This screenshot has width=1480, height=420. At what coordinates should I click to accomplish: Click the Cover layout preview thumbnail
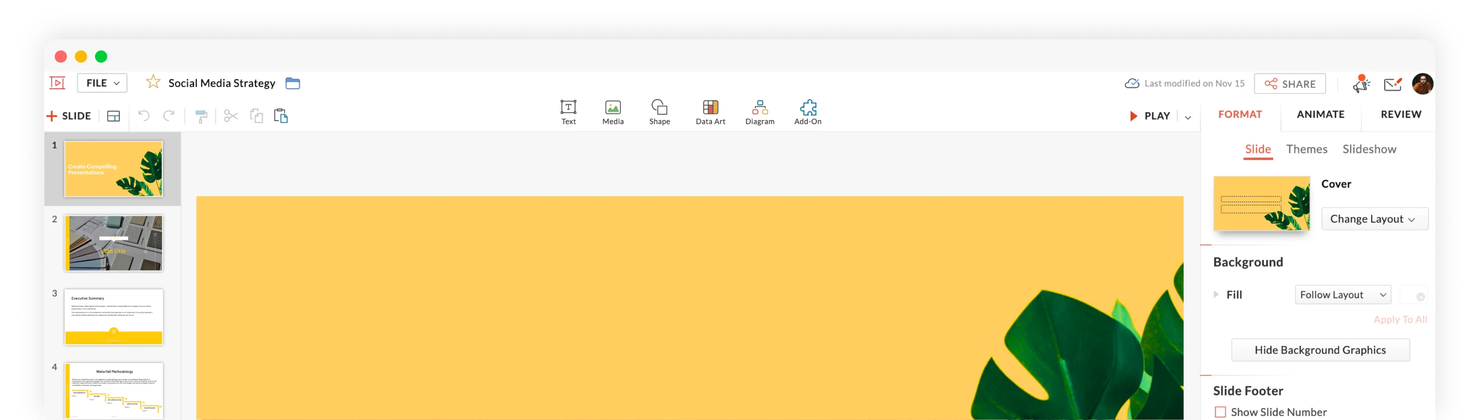point(1262,204)
